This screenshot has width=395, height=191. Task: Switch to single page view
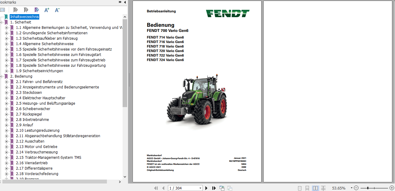tap(300, 188)
